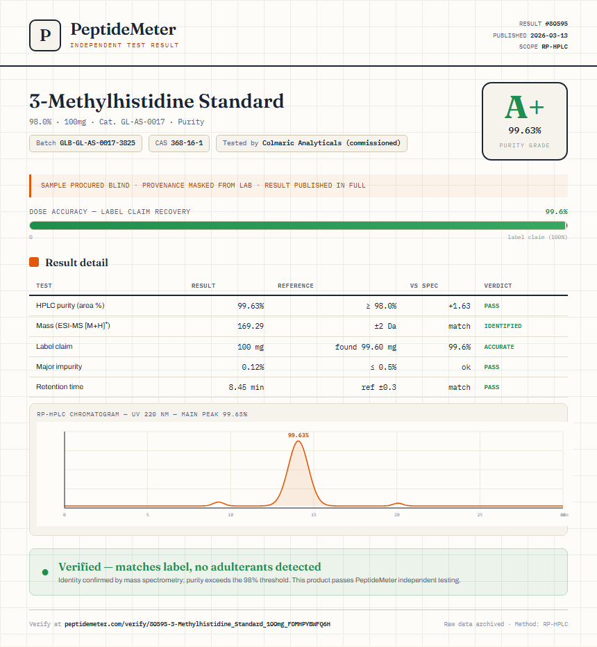Click the 0.12% major impurity result
The image size is (597, 647).
point(253,367)
